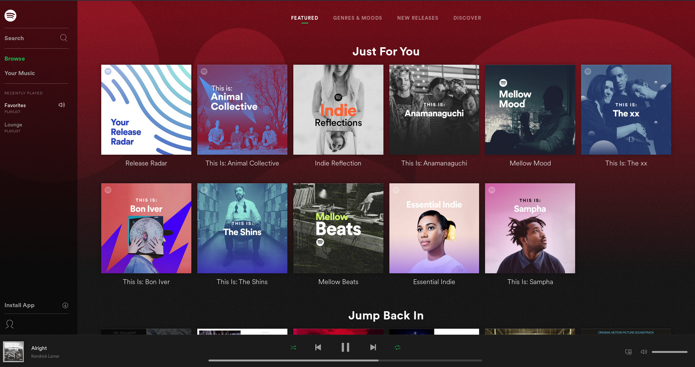Click 'This Is: Animal Collective' title text

click(242, 163)
